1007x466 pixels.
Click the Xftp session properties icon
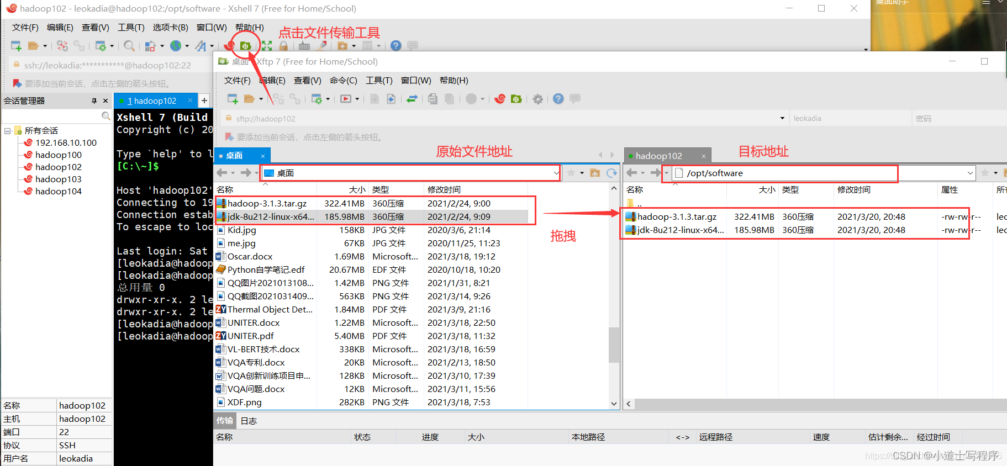(317, 99)
